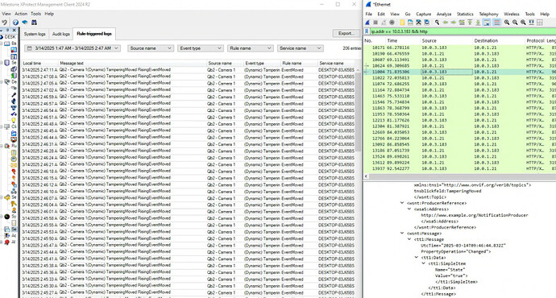Open Milestone Tools menu
Screen dimensions: 556x298
(35, 14)
